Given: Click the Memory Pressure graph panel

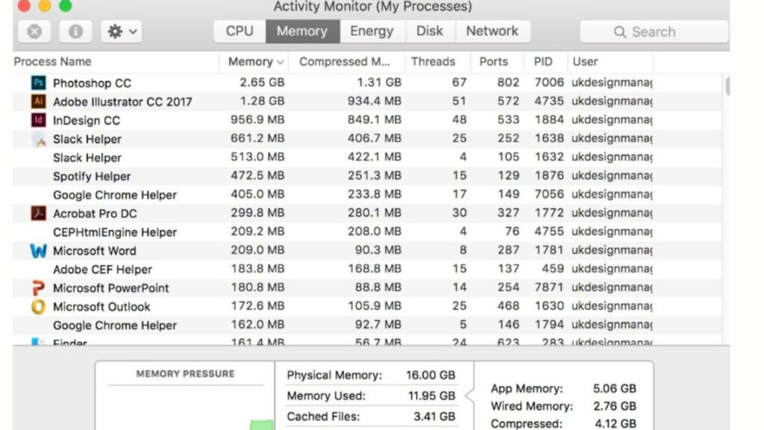Looking at the screenshot, I should point(185,396).
